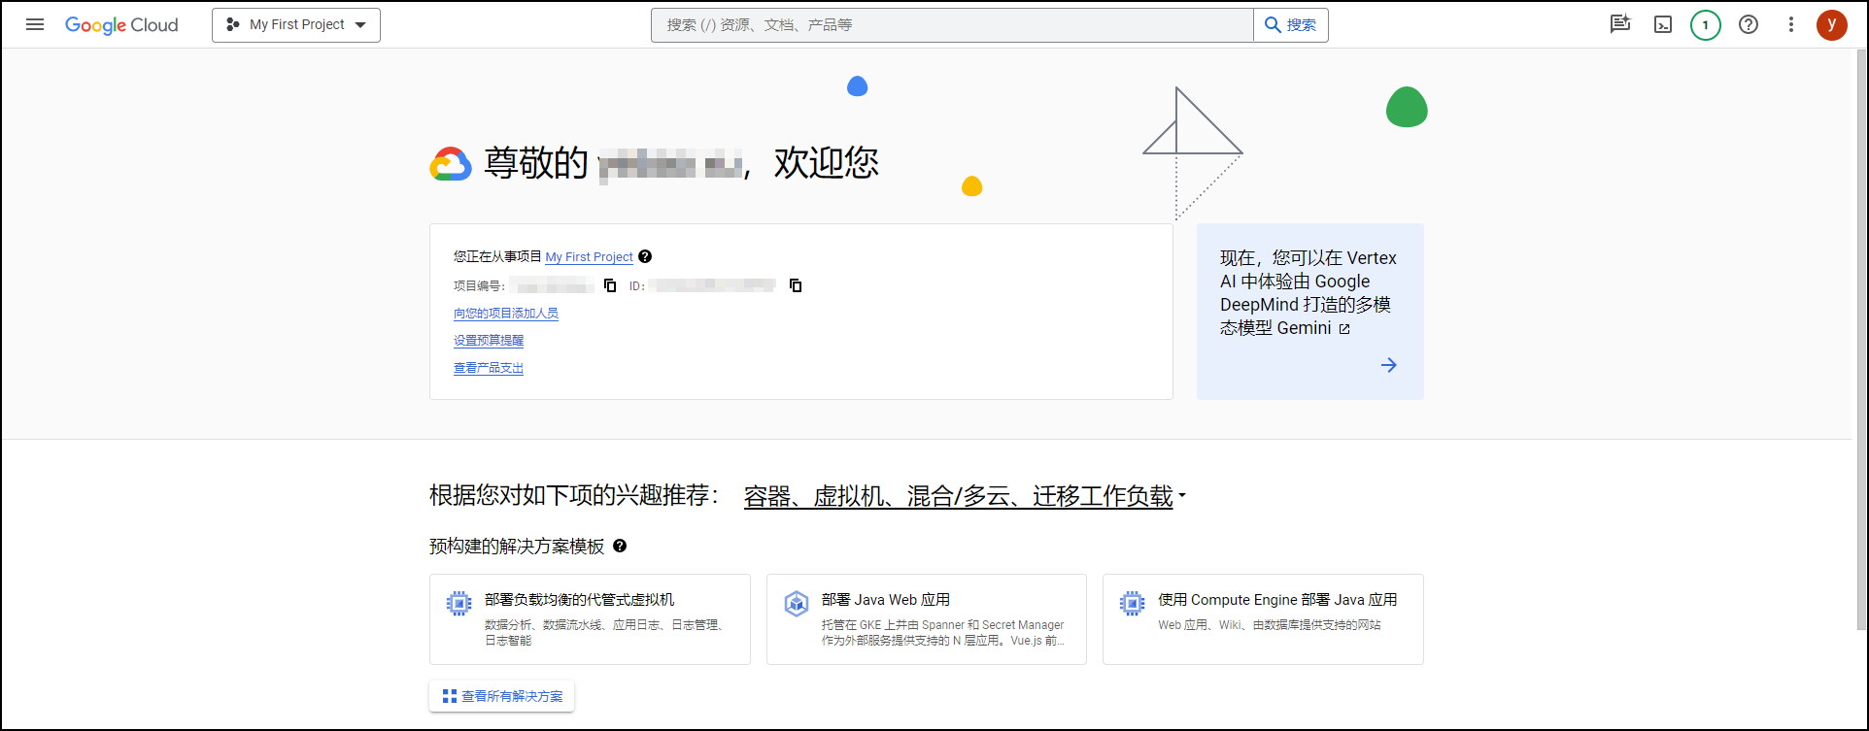Click external link icon beside Gemini text
Screen dimensions: 1869x731
point(1344,329)
